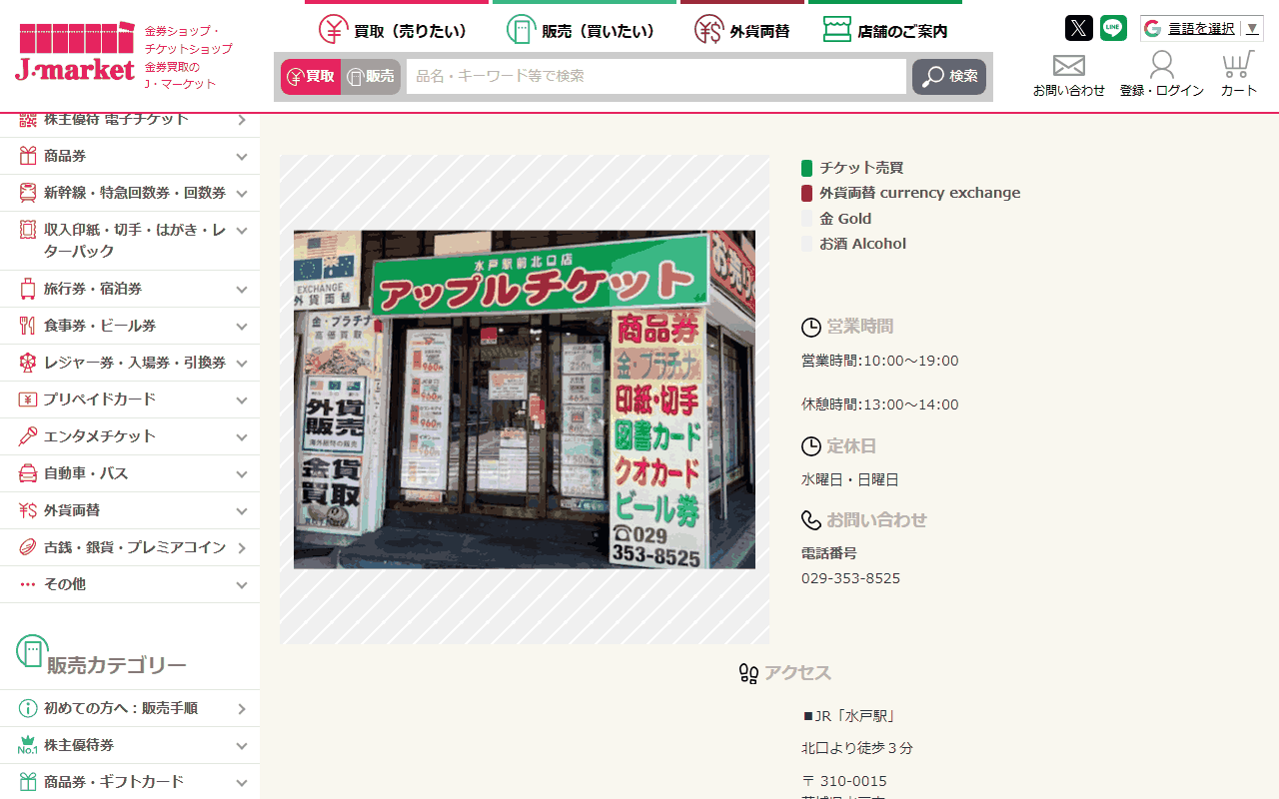Screen dimensions: 1279x799
Task: Click the J-market logo
Action: (75, 53)
